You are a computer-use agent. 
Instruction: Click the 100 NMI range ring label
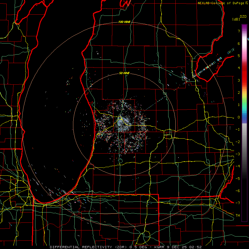tap(124, 22)
